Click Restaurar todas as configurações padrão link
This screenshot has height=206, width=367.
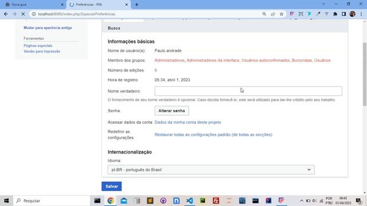(213, 134)
